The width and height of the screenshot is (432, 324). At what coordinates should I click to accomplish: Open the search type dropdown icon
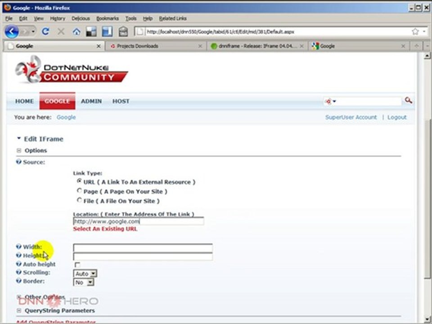[x=330, y=101]
